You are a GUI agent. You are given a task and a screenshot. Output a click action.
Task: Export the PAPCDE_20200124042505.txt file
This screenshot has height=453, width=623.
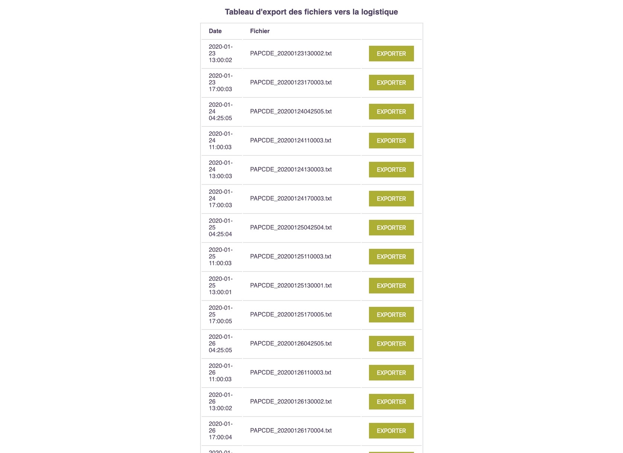(391, 112)
